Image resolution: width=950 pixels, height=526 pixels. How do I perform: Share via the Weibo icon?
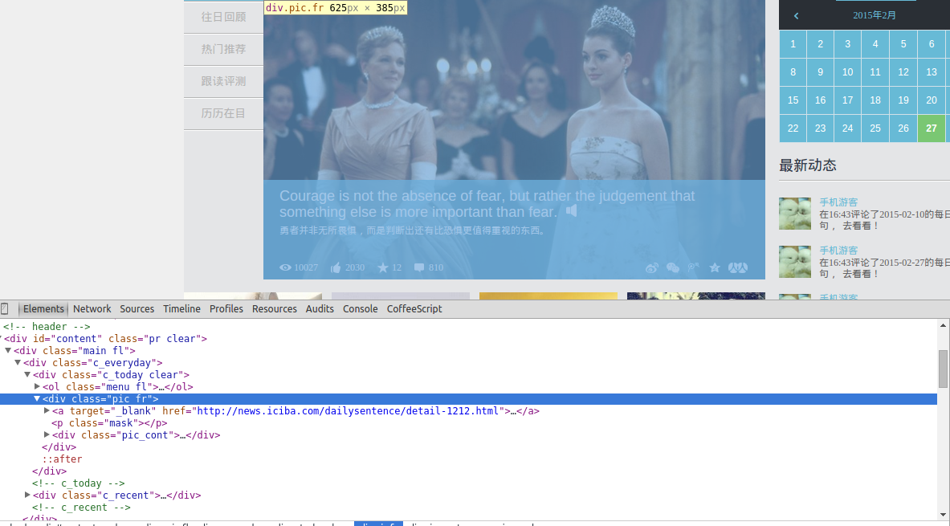(x=652, y=267)
